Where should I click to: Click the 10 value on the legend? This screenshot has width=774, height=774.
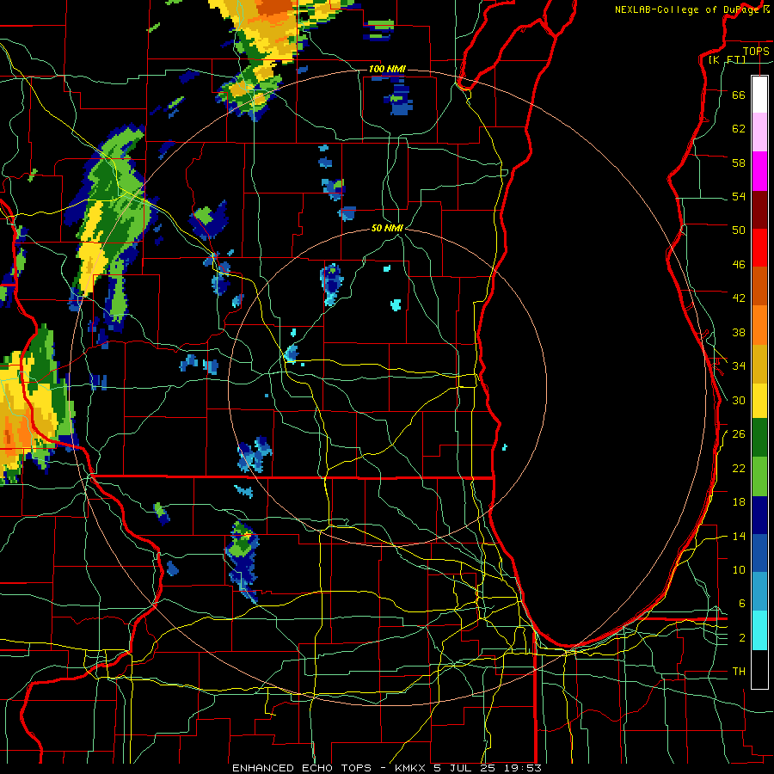(x=739, y=570)
